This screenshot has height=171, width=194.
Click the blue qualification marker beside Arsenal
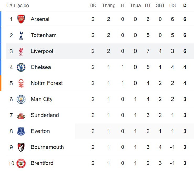pyautogui.click(x=1, y=19)
